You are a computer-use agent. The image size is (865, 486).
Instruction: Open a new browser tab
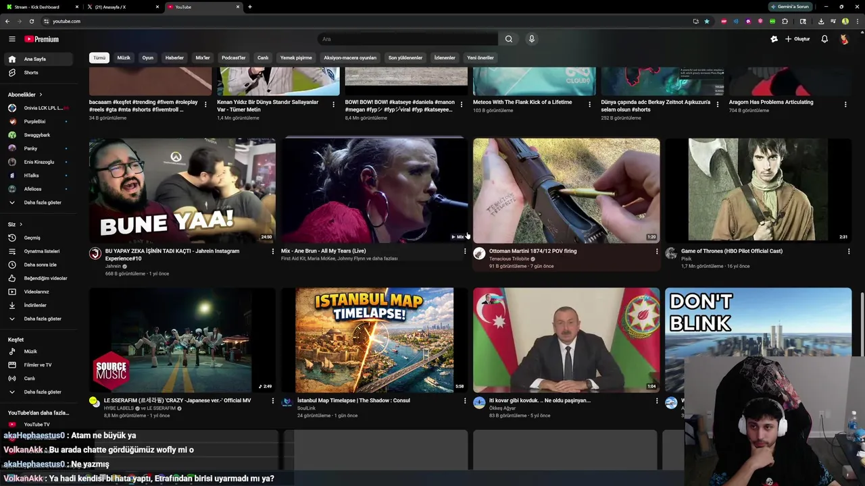click(x=250, y=7)
